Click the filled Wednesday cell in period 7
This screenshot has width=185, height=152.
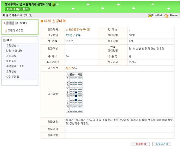[76, 100]
